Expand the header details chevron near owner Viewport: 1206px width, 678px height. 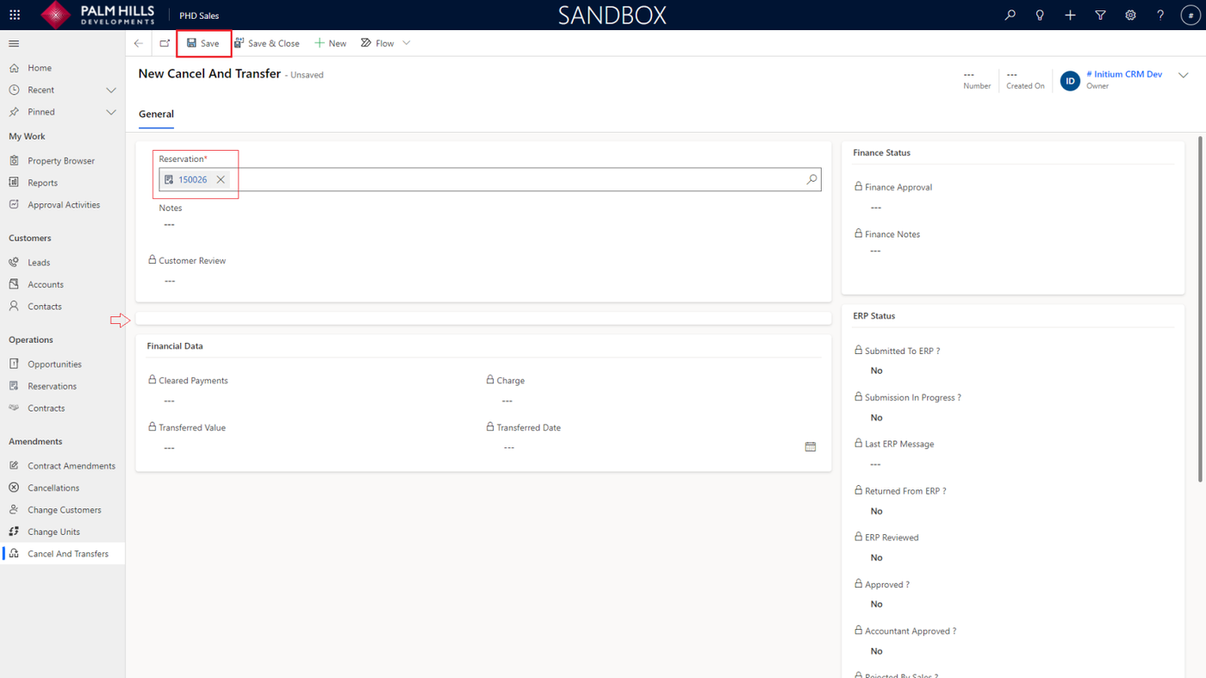pos(1184,75)
